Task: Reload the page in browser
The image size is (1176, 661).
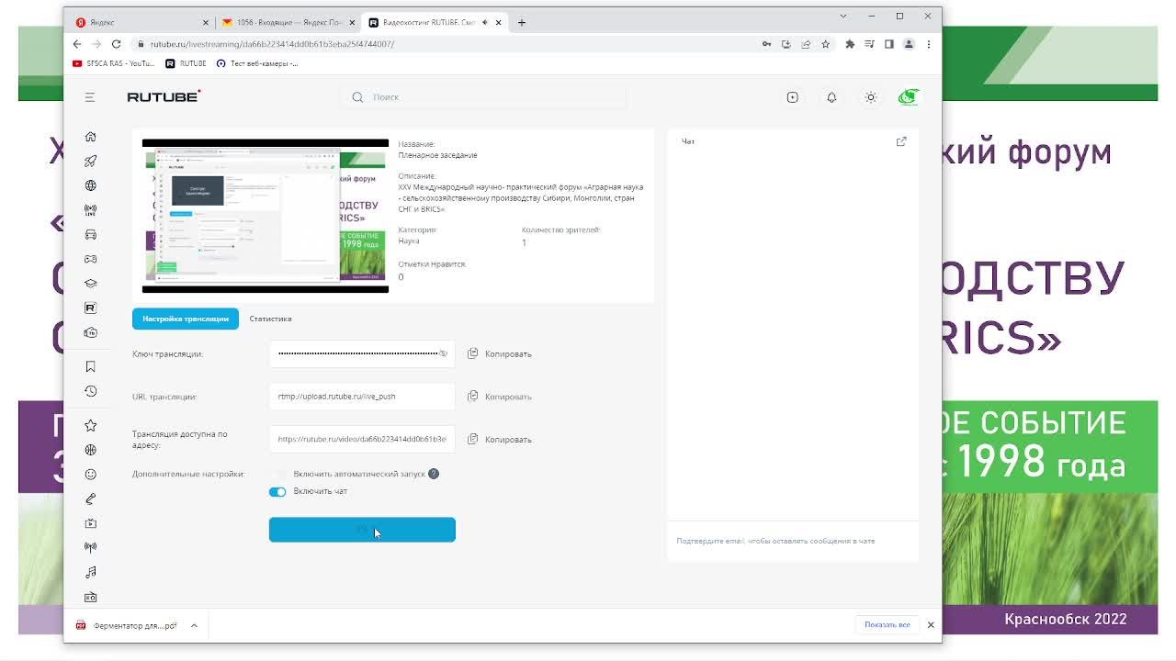Action: (x=116, y=44)
